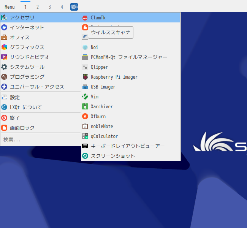Image resolution: width=247 pixels, height=228 pixels.
Task: Expand the システムツール category submenu
Action: 27,67
